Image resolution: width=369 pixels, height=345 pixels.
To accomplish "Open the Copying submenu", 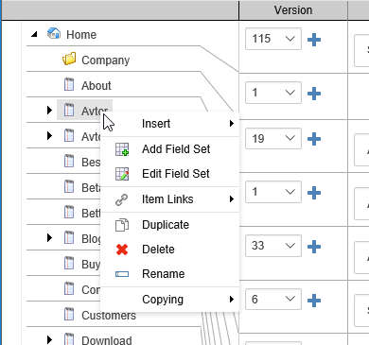I will (170, 300).
